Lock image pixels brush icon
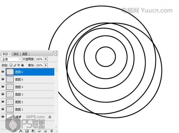 click(x=15, y=65)
